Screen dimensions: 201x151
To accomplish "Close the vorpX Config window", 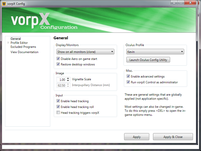I will tap(190, 3).
